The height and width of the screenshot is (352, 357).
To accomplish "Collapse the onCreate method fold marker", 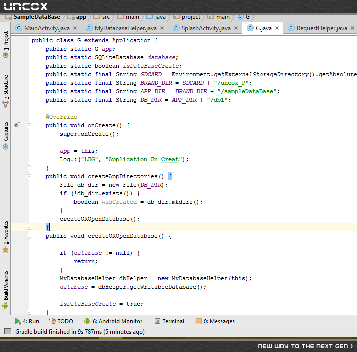I will click(x=29, y=125).
